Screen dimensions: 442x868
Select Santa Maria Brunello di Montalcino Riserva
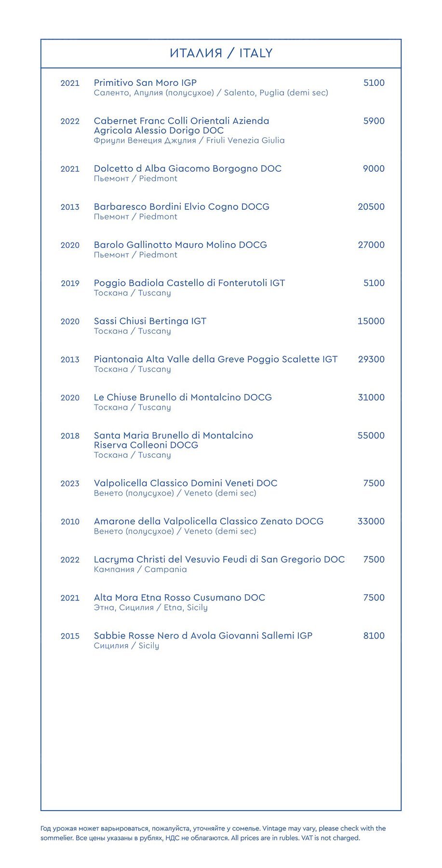click(174, 440)
